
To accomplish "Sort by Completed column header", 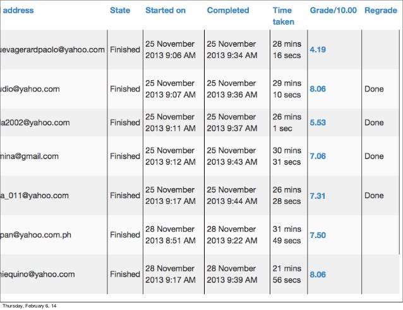I will pyautogui.click(x=228, y=11).
